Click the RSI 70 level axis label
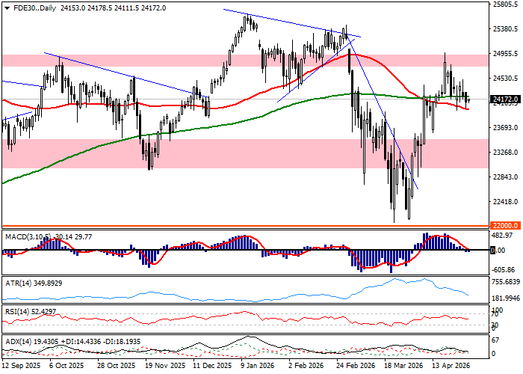 coord(494,316)
